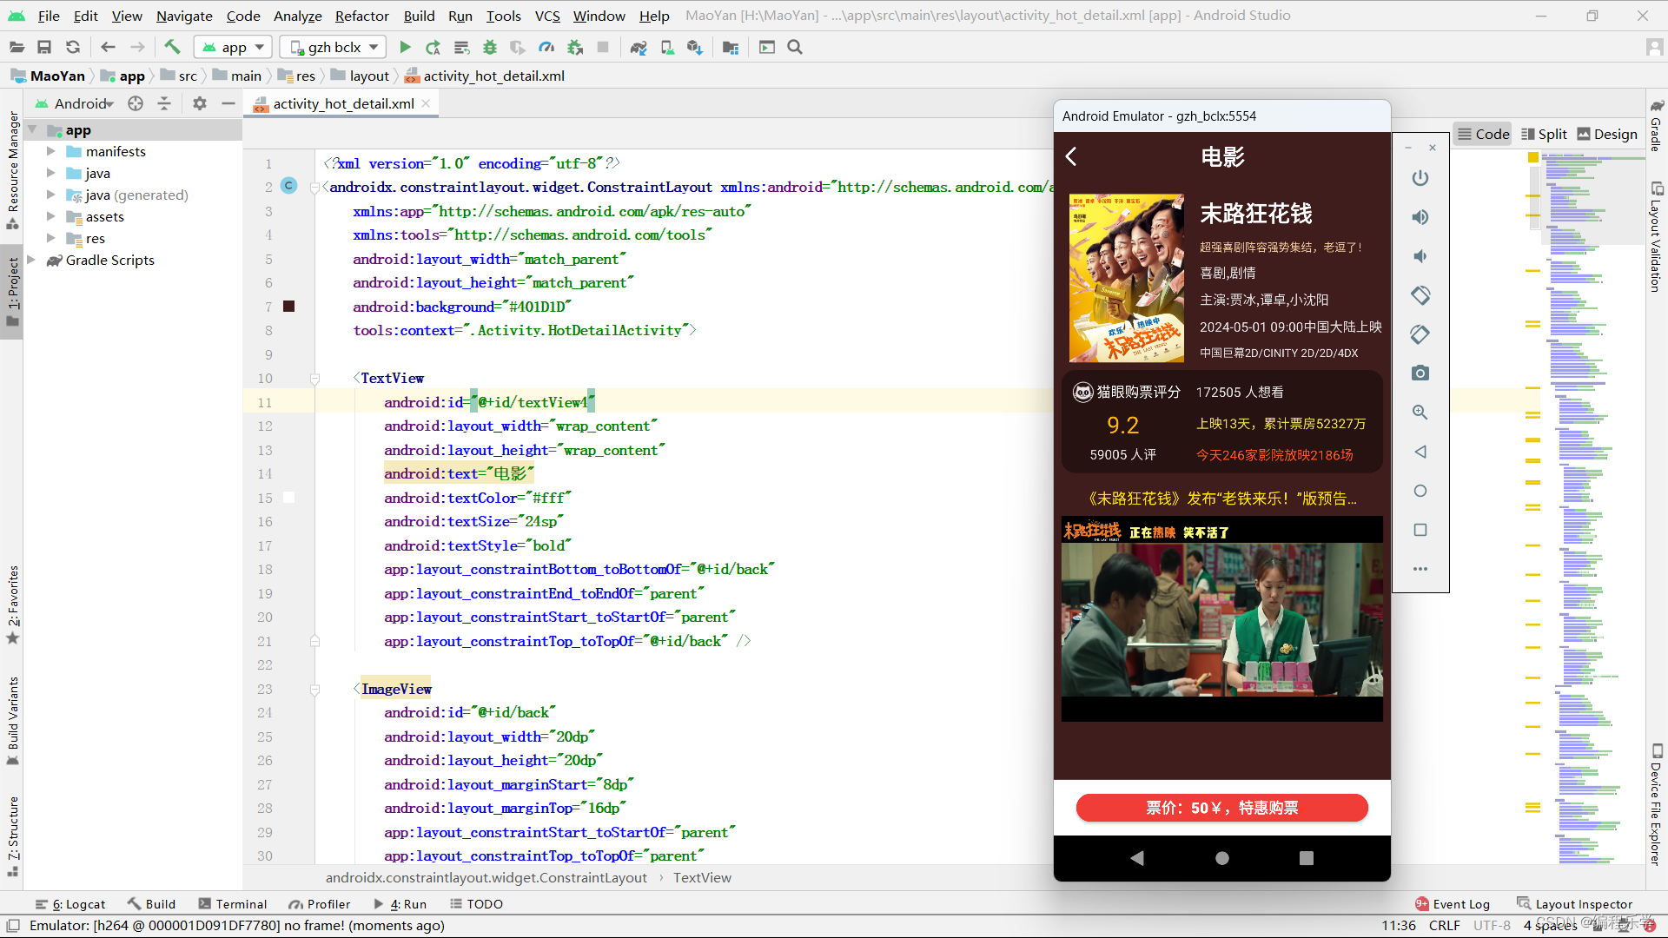
Task: Click the #401D1D color swatch in gutter
Action: [289, 307]
